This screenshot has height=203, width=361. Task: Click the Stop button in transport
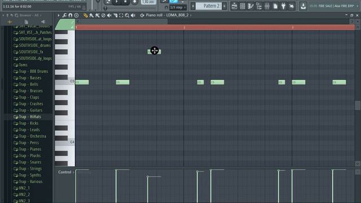coord(125,2)
